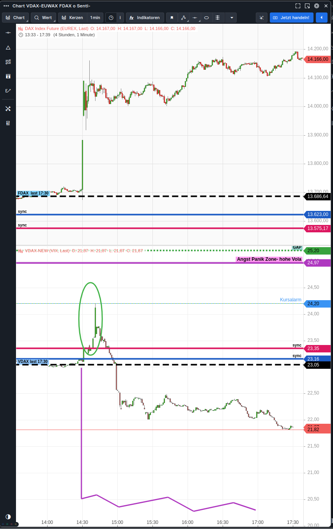The height and width of the screenshot is (529, 333).
Task: Open the Indikatoren panel via fx icon
Action: (145, 18)
